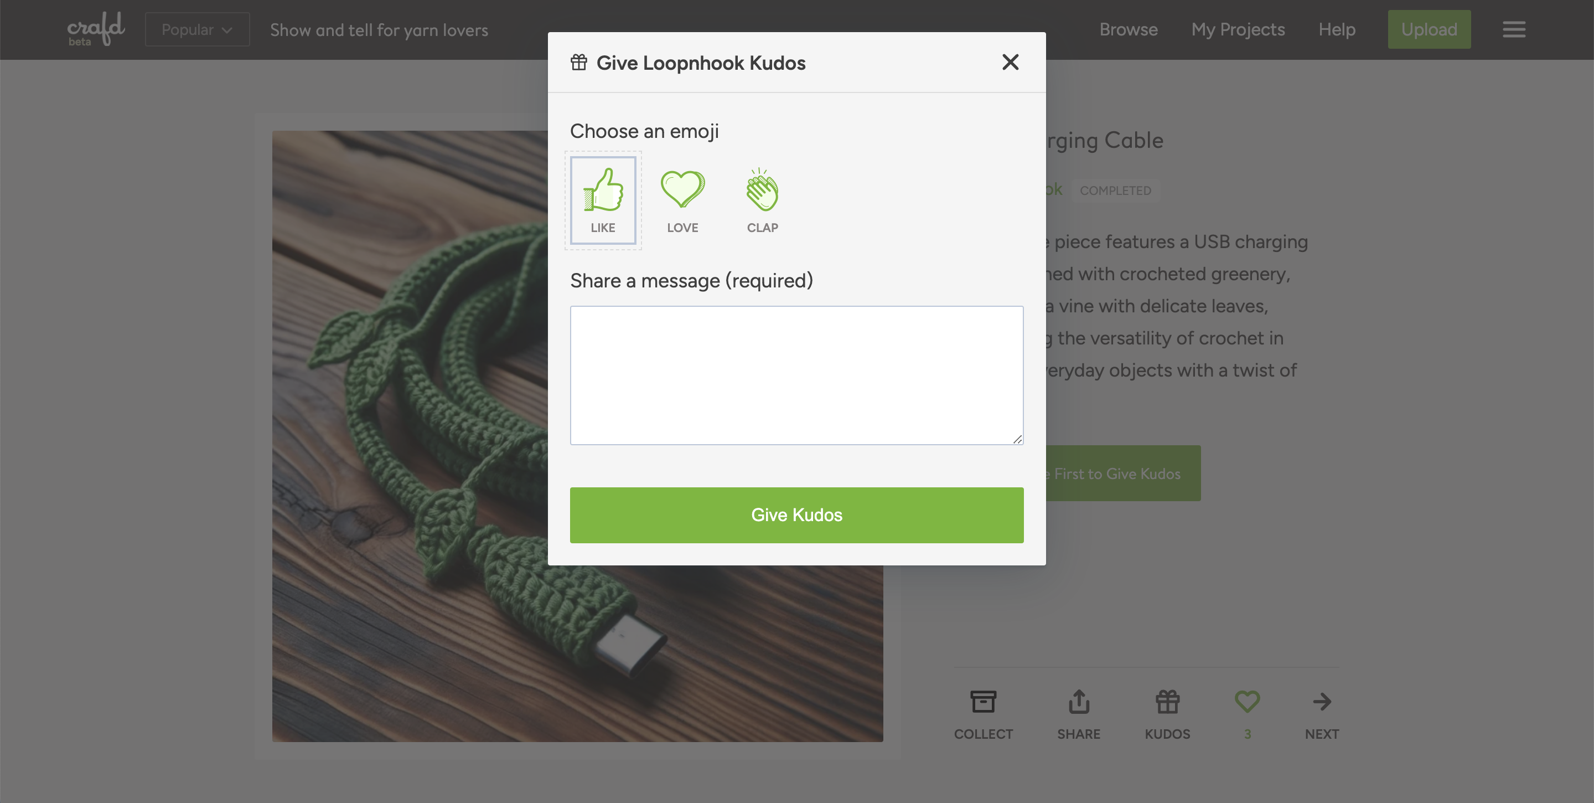Go to next project arrow
Image resolution: width=1594 pixels, height=803 pixels.
pos(1322,702)
